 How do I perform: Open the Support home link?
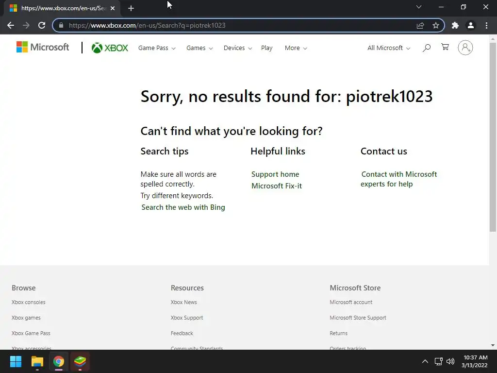point(275,174)
